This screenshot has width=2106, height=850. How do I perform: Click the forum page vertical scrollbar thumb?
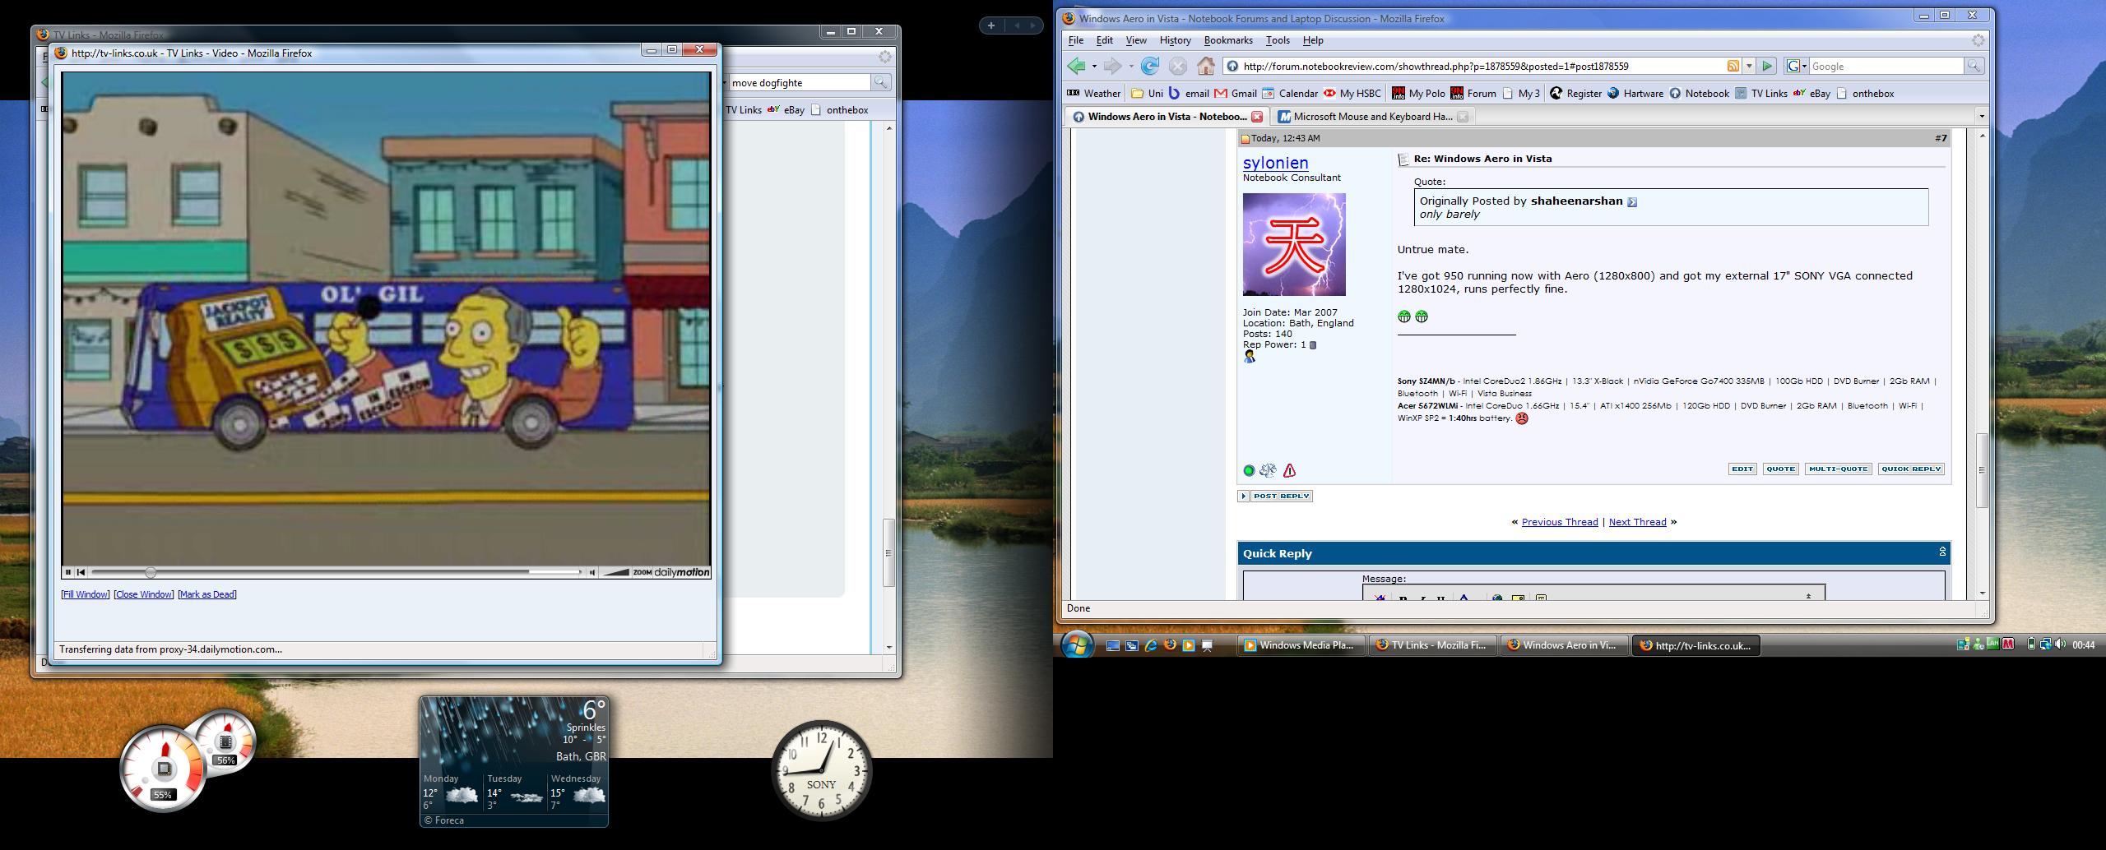tap(1981, 470)
